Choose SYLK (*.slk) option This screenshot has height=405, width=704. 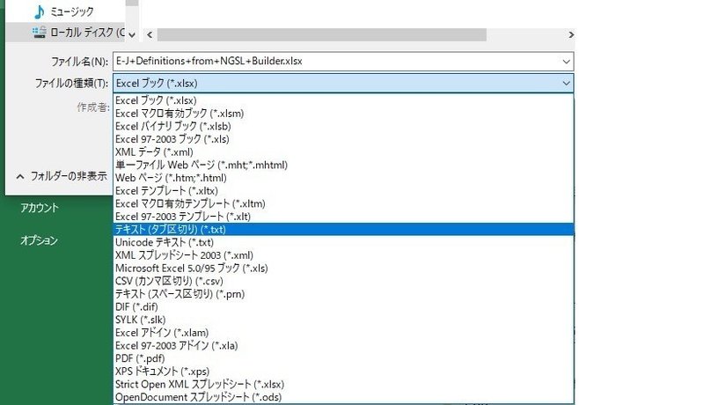coord(343,320)
